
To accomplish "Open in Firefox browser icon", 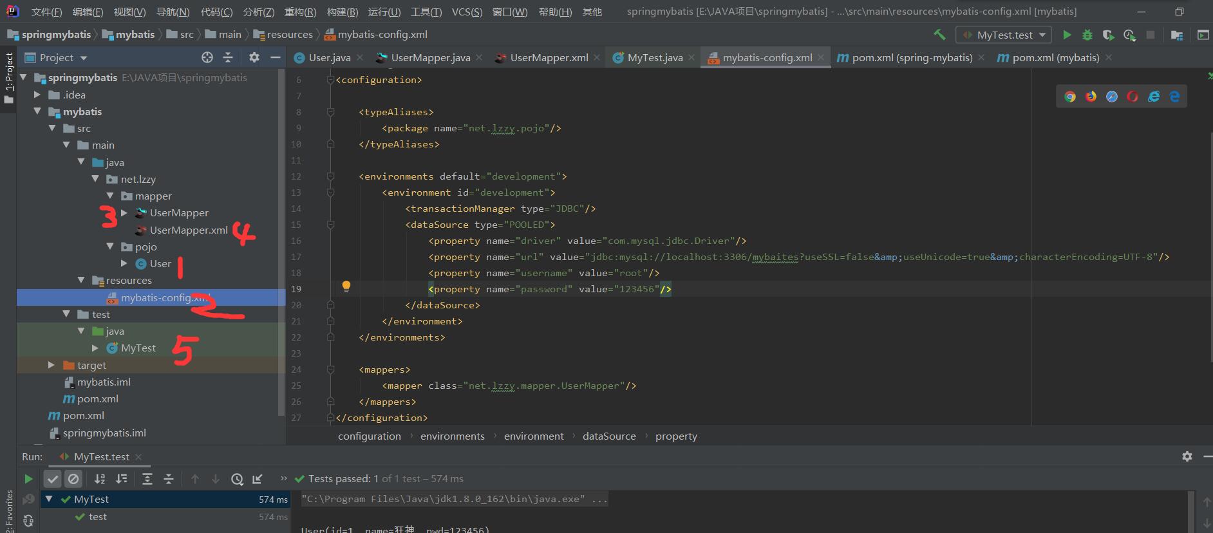I will coord(1091,97).
